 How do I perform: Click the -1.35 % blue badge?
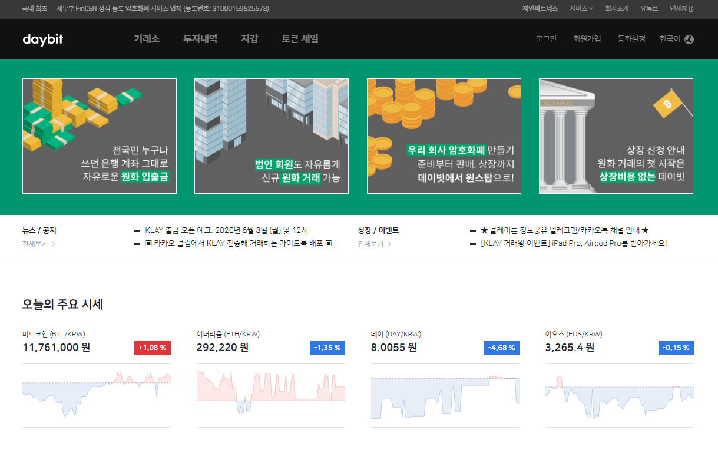[x=327, y=348]
